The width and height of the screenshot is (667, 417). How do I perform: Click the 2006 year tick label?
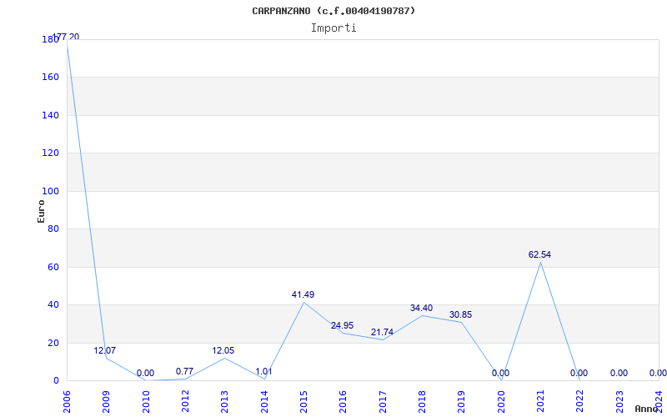point(68,402)
